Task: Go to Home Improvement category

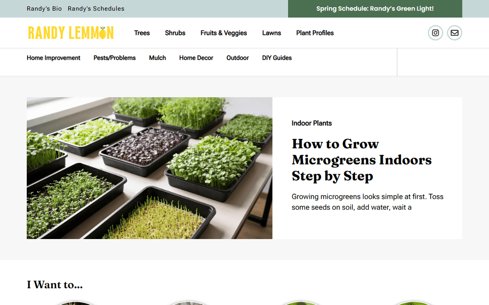Action: (53, 58)
